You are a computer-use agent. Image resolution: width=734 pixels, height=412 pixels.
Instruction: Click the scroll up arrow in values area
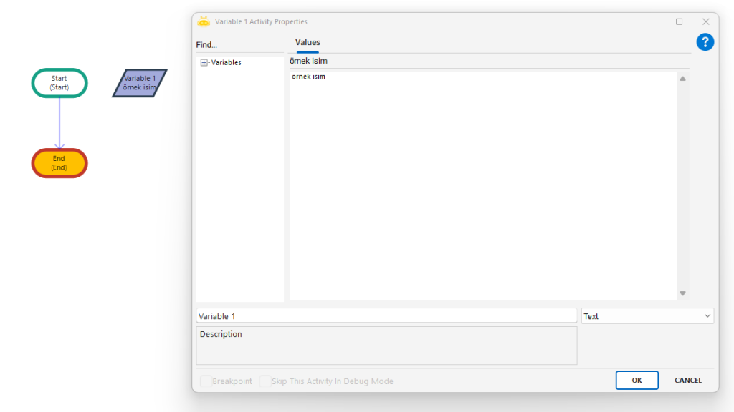point(682,79)
